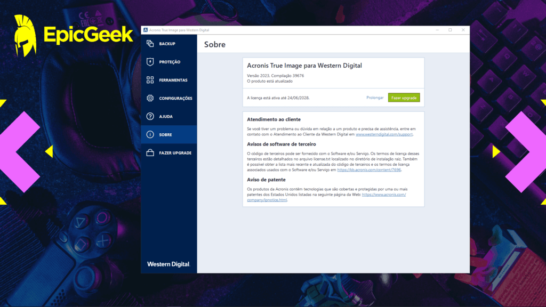Click the EpicGeek logo on the background

point(74,35)
